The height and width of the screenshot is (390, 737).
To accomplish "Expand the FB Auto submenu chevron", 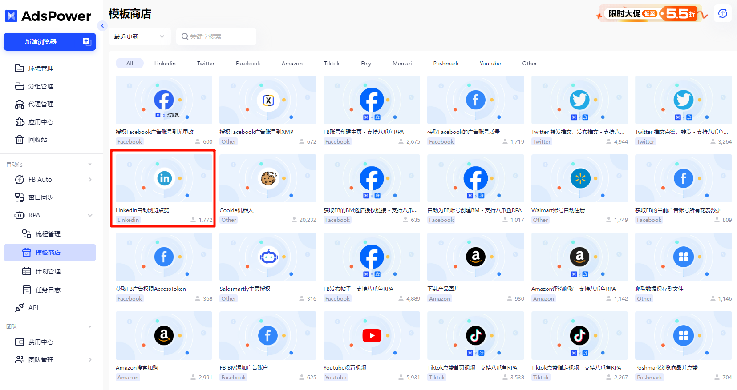I will click(x=90, y=180).
